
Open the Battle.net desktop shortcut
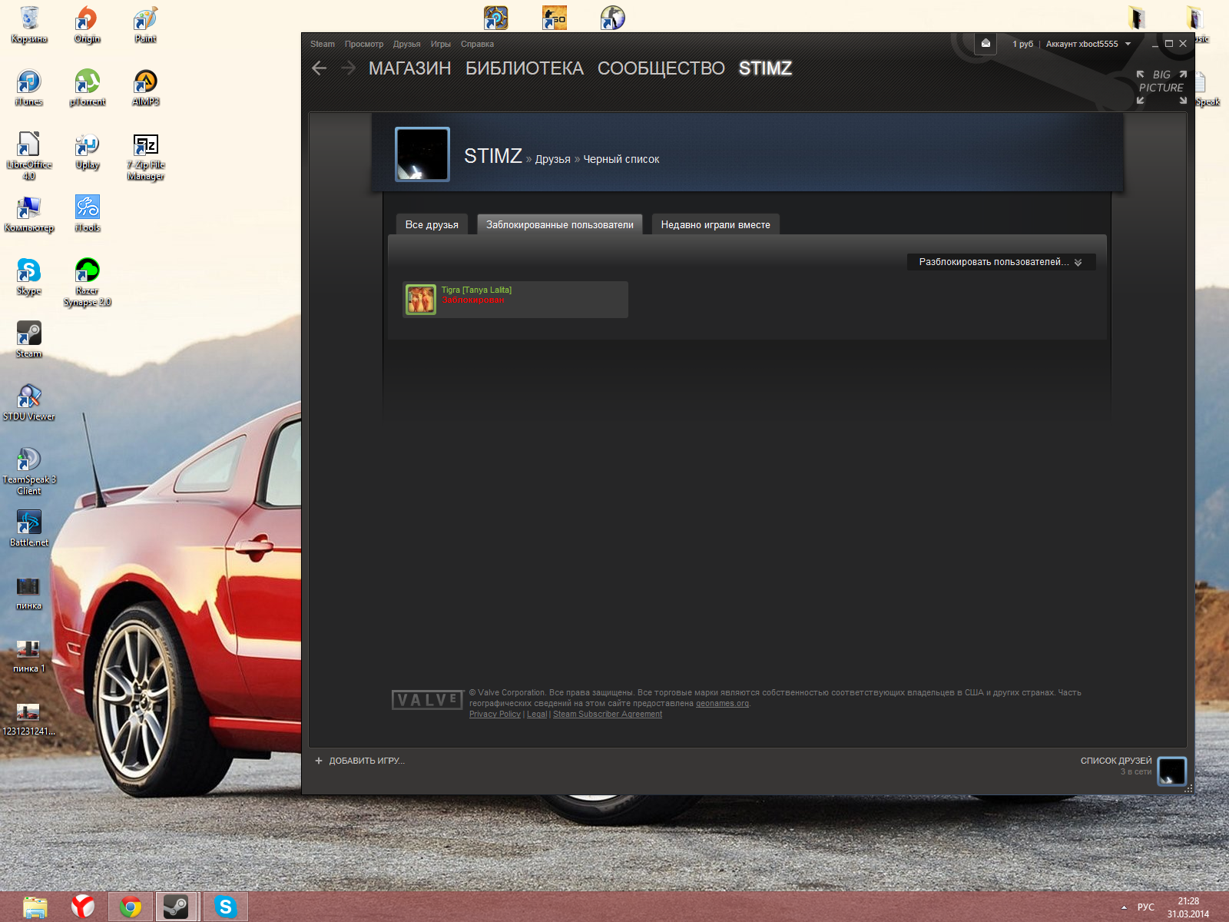[x=29, y=528]
